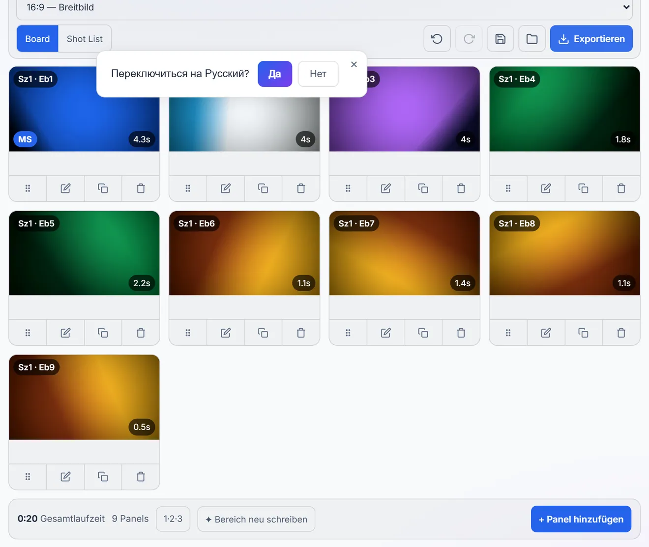Image resolution: width=649 pixels, height=547 pixels.
Task: Switch to the Board tab
Action: pos(37,39)
